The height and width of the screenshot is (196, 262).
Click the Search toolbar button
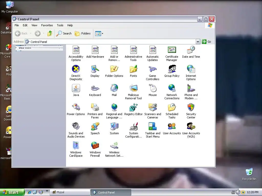pos(64,33)
